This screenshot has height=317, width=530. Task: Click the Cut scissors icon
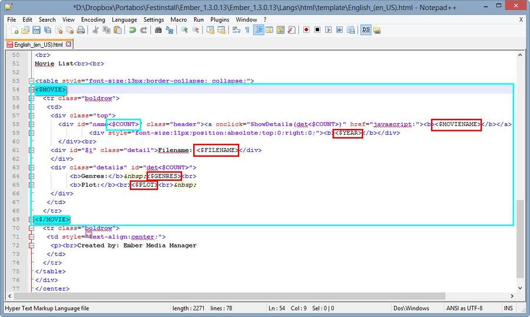[95, 30]
